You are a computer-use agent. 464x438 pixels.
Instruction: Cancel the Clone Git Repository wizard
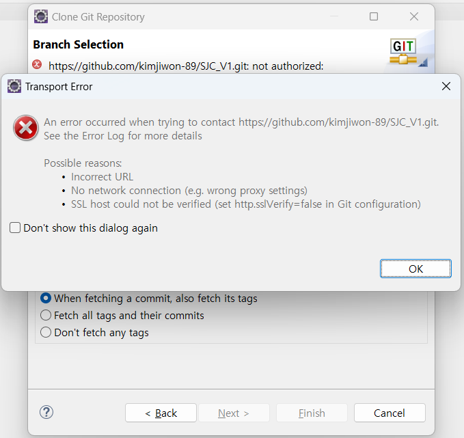(390, 413)
